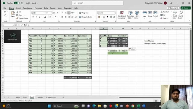The height and width of the screenshot is (109, 193).
Task: Click the Undo icon
Action: 5,12
